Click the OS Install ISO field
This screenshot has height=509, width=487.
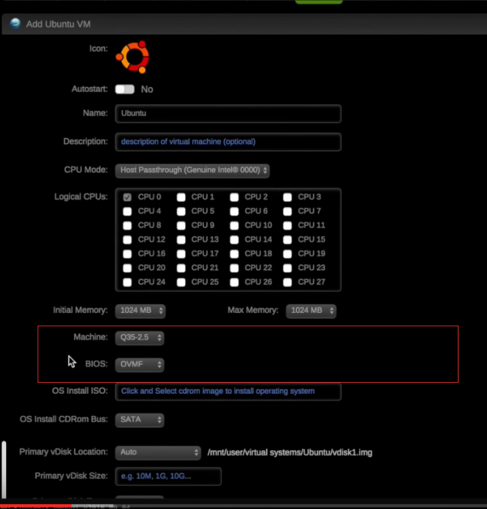coord(228,392)
